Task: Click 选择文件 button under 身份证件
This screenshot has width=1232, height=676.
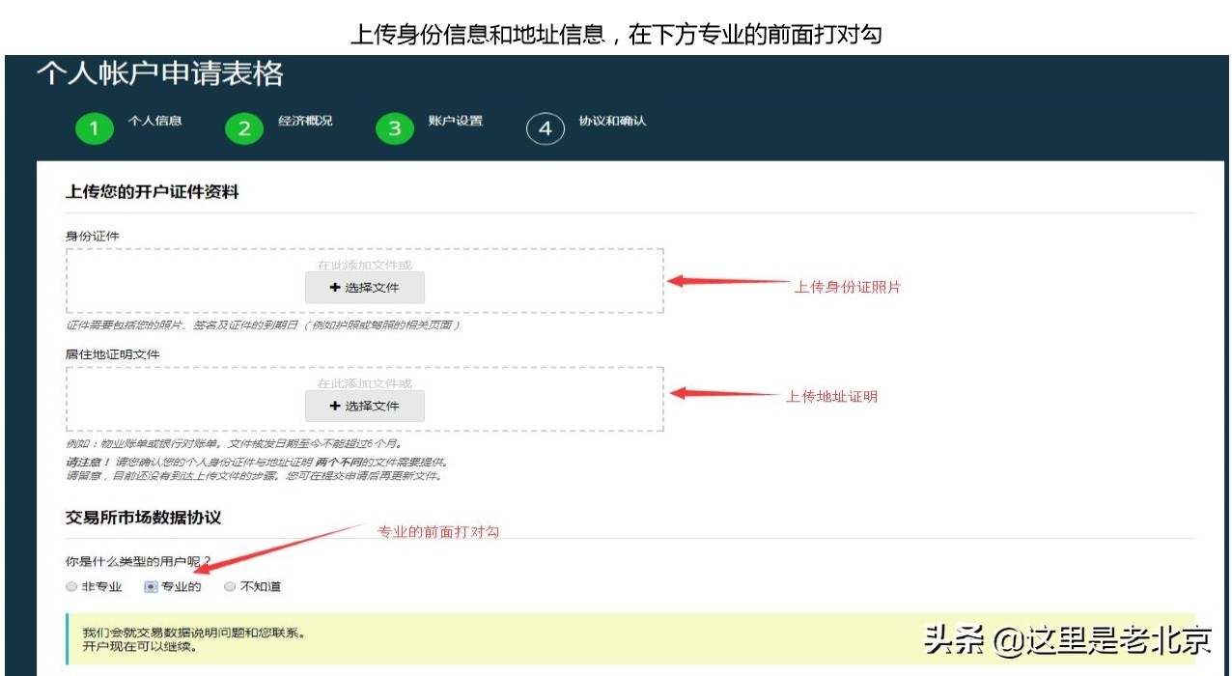Action: 365,287
